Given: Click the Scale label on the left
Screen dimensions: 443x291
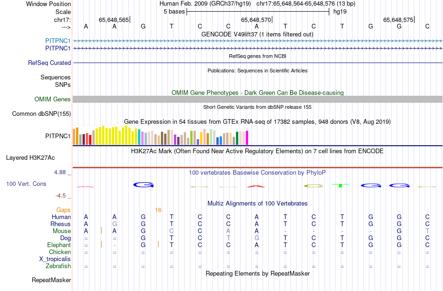Looking at the screenshot, I should (x=63, y=12).
